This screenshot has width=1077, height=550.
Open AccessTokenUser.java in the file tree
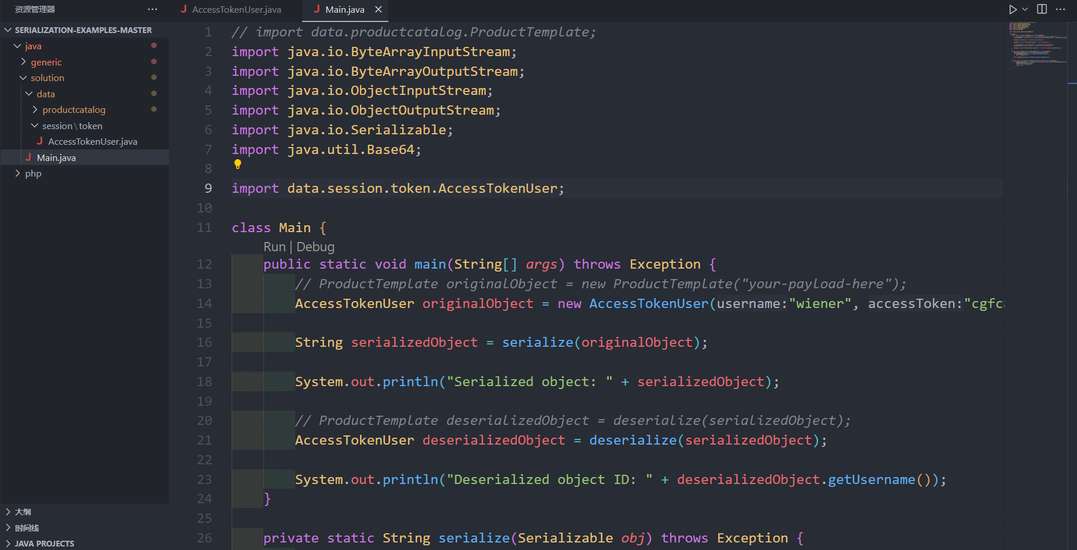pyautogui.click(x=93, y=141)
